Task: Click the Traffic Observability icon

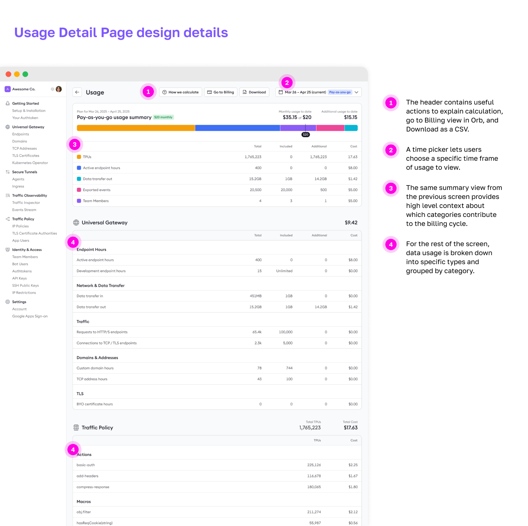Action: click(x=7, y=196)
